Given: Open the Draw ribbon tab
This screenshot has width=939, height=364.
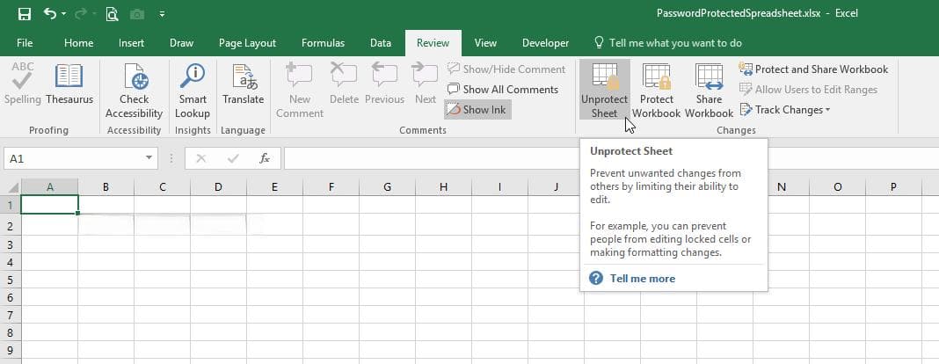Looking at the screenshot, I should point(181,43).
